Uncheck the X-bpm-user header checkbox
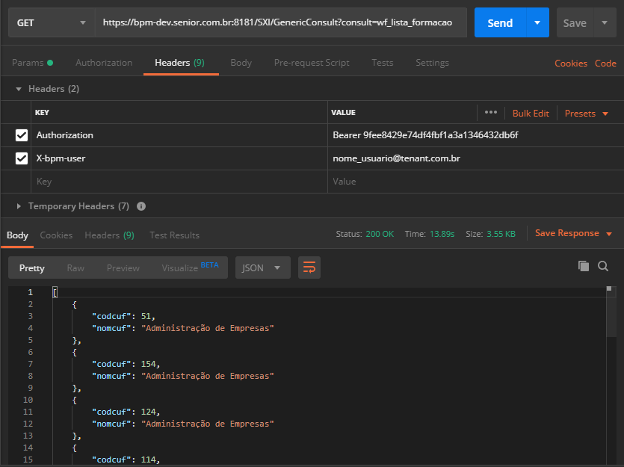 (22, 158)
